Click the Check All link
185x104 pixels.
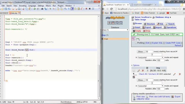pyautogui.click(x=143, y=74)
